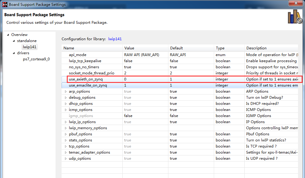Select the igmp_options name cell
Viewport: 305px width, 178px height.
[81, 116]
